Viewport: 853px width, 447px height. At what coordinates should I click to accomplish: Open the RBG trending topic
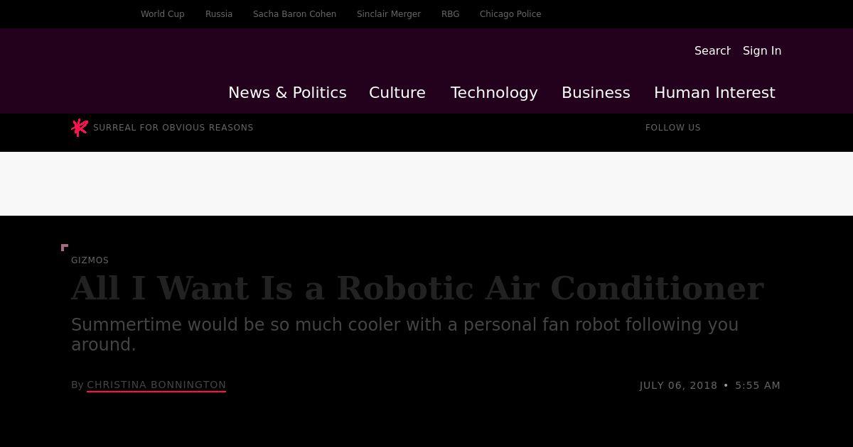[450, 14]
